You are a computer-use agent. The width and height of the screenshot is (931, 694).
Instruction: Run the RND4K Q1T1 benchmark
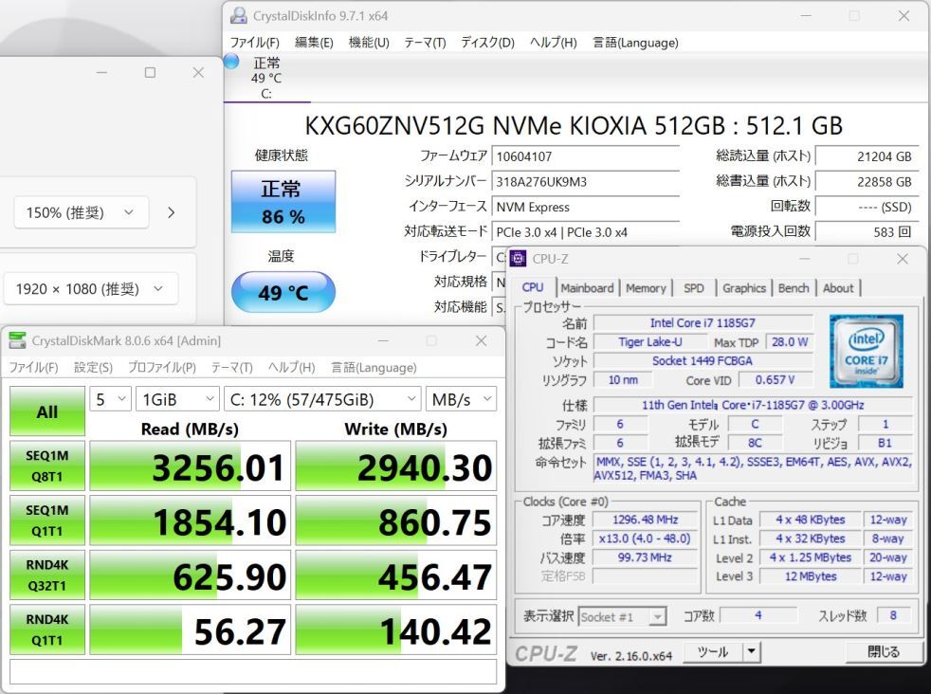coord(46,629)
